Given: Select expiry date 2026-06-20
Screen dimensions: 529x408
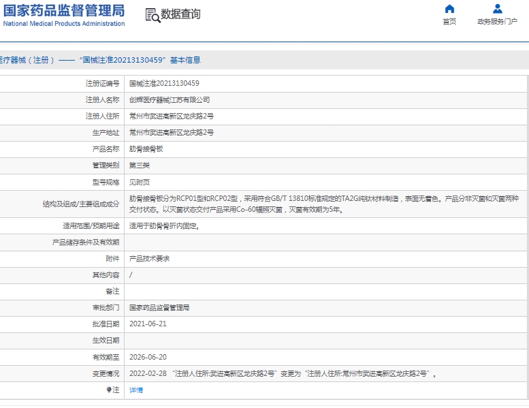Looking at the screenshot, I should click(148, 357).
